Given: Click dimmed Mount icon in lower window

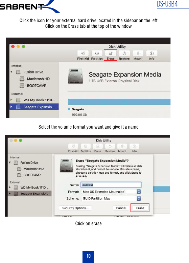Looking at the screenshot, I should (122, 146).
